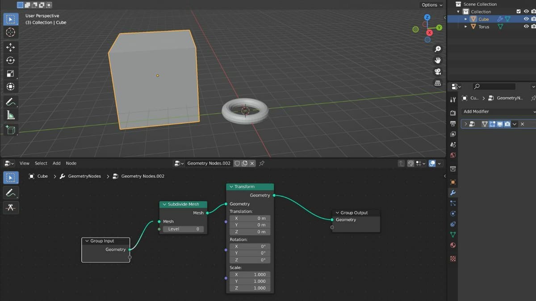This screenshot has height=301, width=536.
Task: Activate the Transform tool in viewport
Action: [x=11, y=87]
